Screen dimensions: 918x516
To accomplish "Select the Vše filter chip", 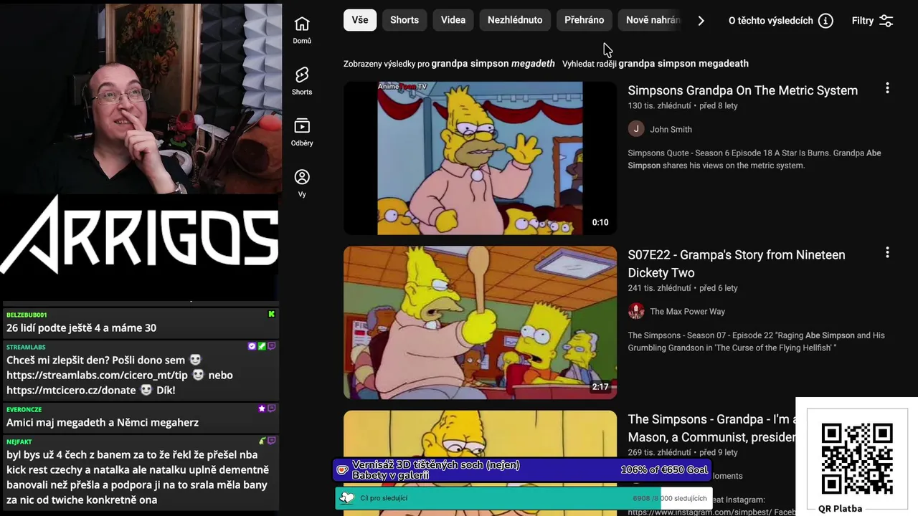I will [360, 20].
